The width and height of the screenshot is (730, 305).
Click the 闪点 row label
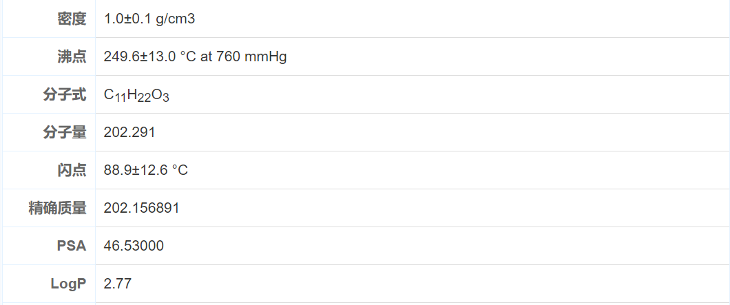coord(72,170)
